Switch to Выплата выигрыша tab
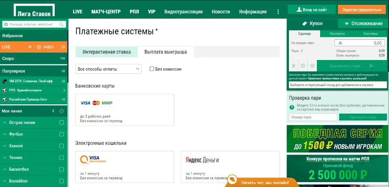Image resolution: width=389 pixels, height=187 pixels. 166,52
